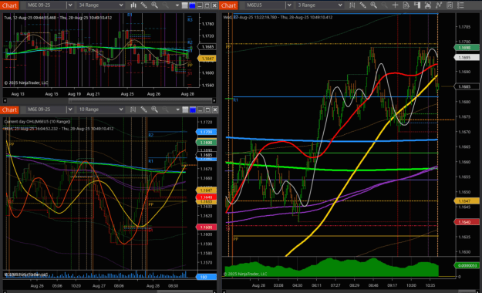This screenshot has height=293, width=482.
Task: Click blue 1.1709 price marker on 10 Range axis
Action: [206, 132]
